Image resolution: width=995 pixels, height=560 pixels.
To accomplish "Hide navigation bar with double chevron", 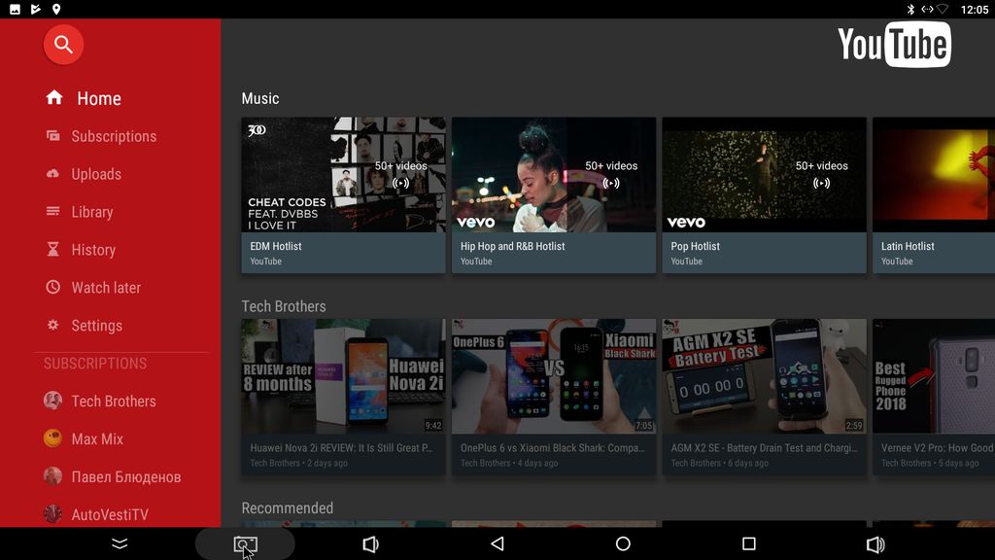I will click(x=120, y=544).
